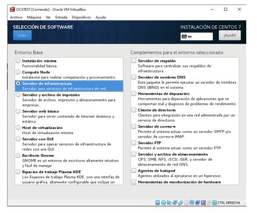Open the Dispositivos menu
The image size is (257, 213).
(81, 17)
